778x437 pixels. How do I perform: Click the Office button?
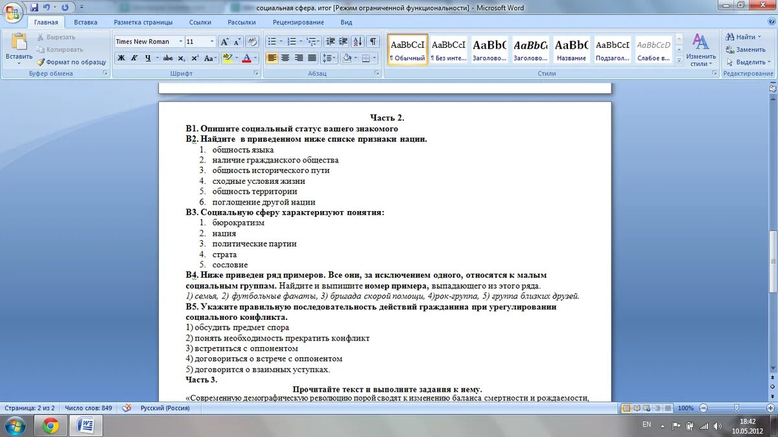[x=12, y=12]
